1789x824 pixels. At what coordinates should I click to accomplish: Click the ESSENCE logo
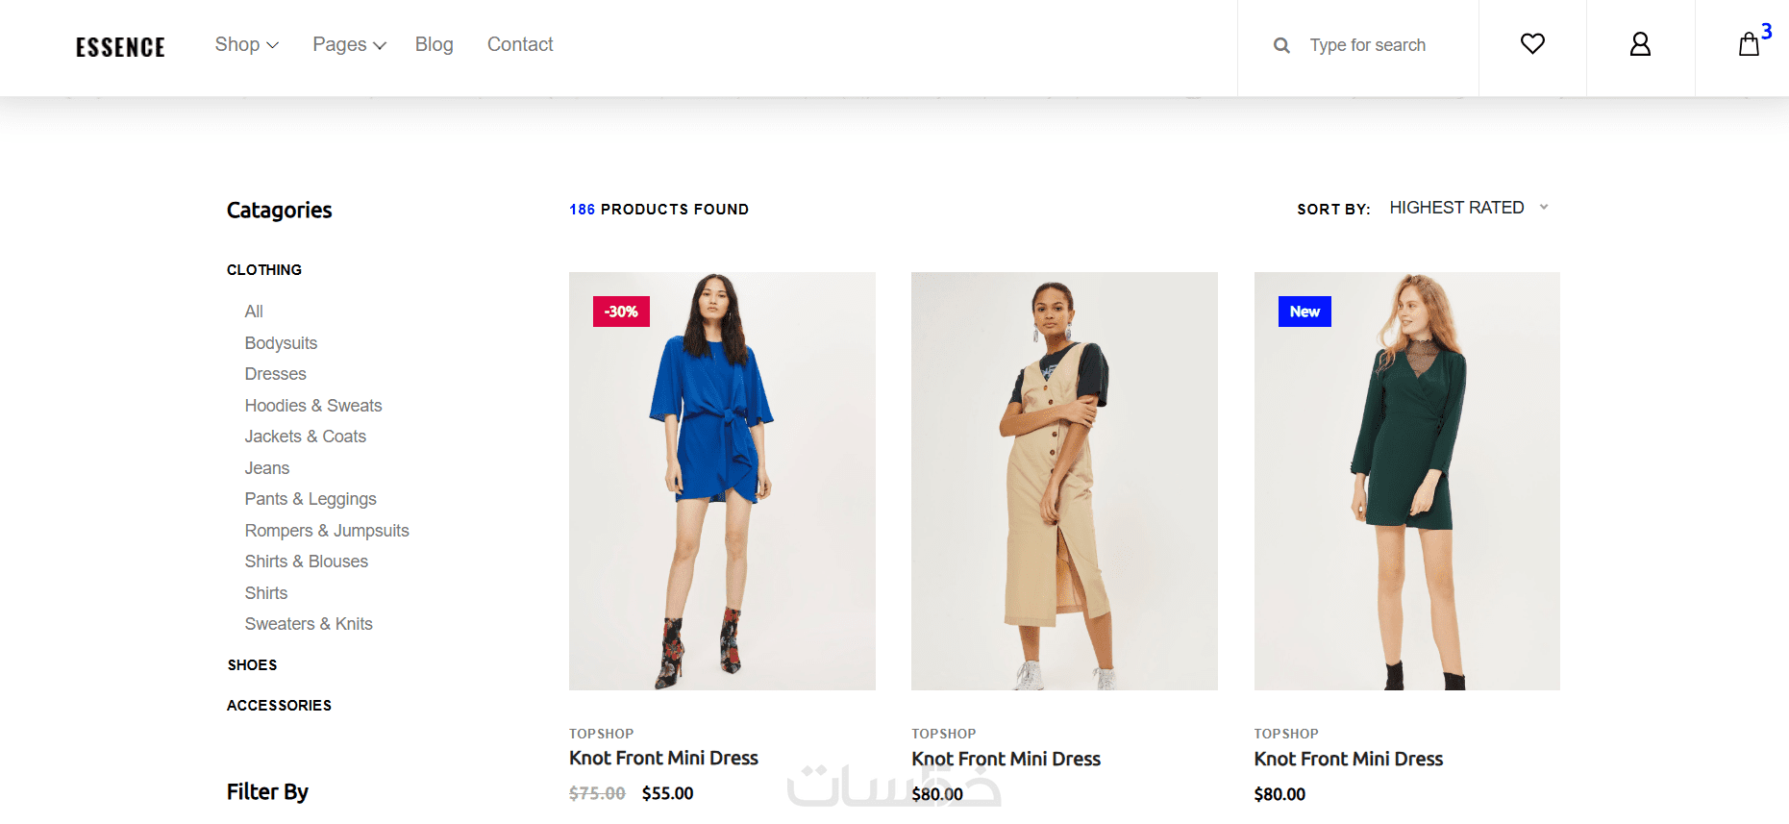tap(120, 47)
